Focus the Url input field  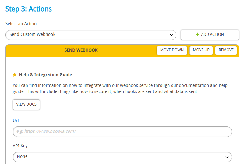click(122, 132)
